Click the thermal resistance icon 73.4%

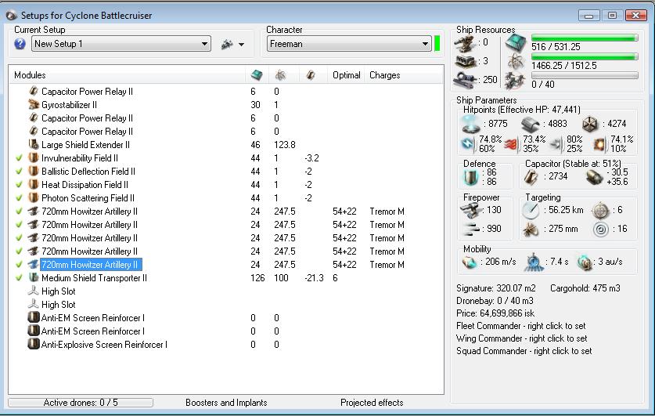(511, 144)
